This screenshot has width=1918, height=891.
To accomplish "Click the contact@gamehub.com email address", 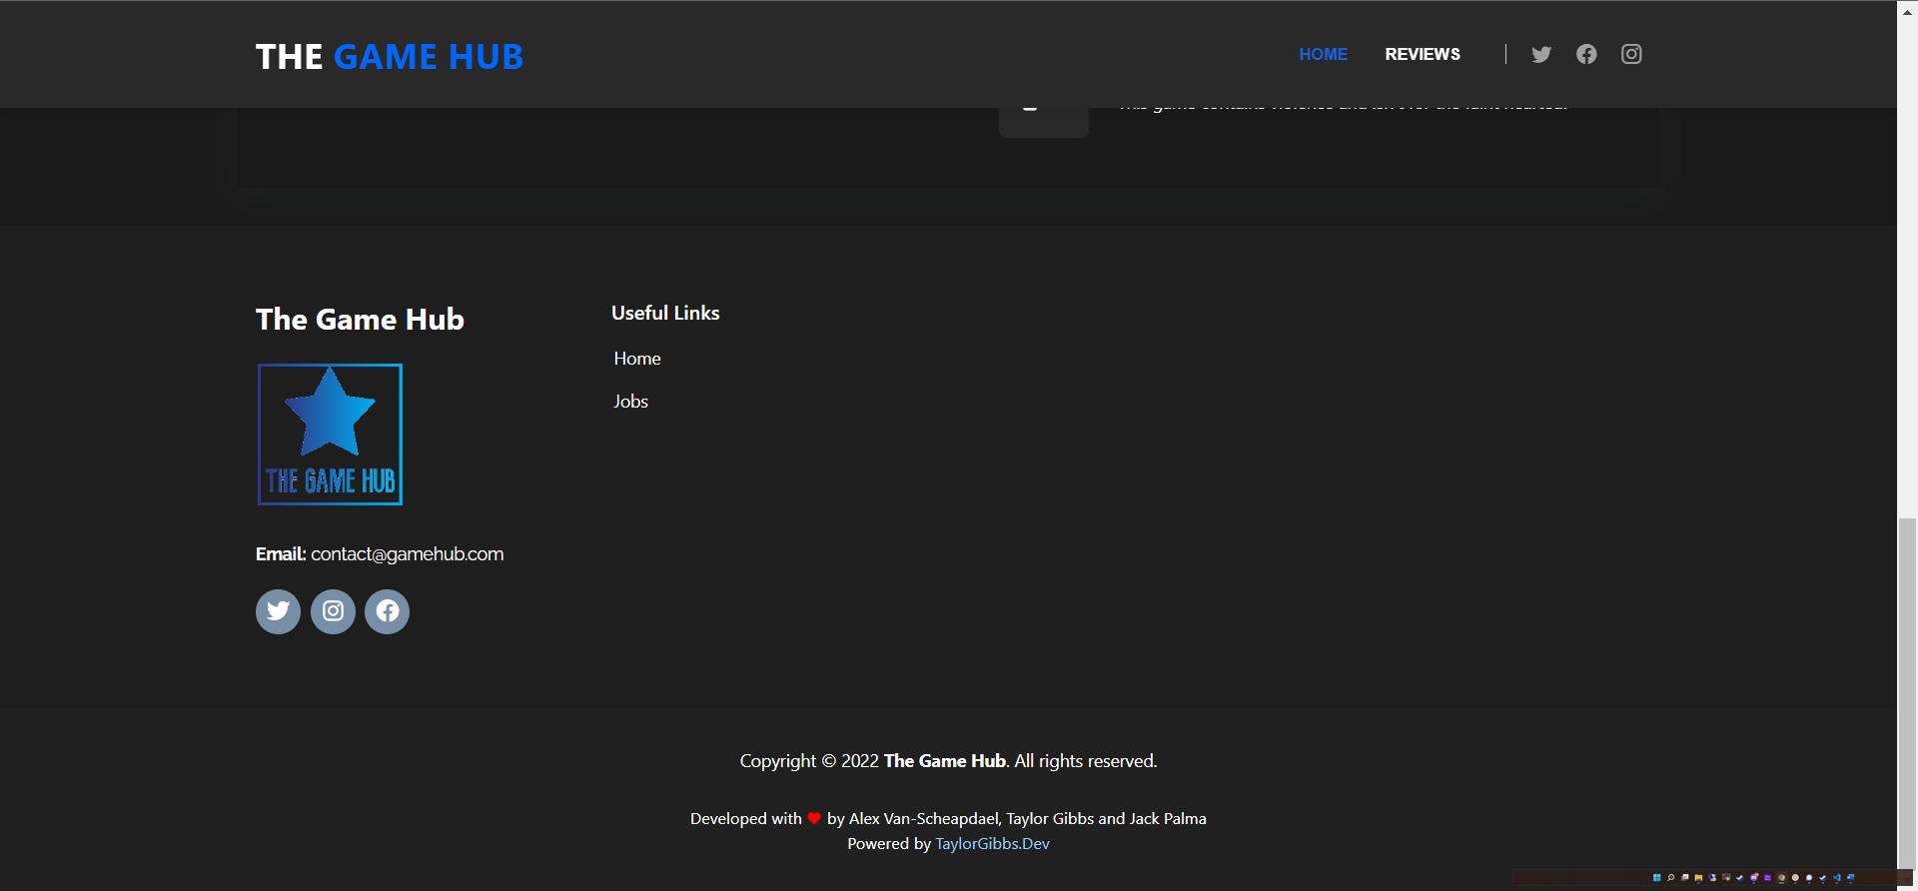I will [407, 554].
